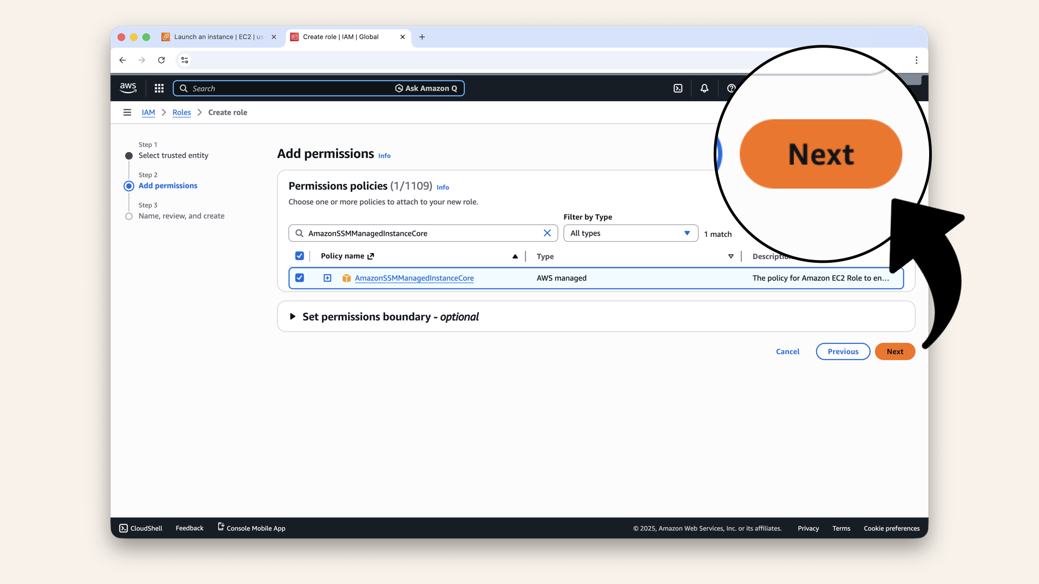Click the AWS logo home icon
This screenshot has height=584, width=1039.
(128, 88)
